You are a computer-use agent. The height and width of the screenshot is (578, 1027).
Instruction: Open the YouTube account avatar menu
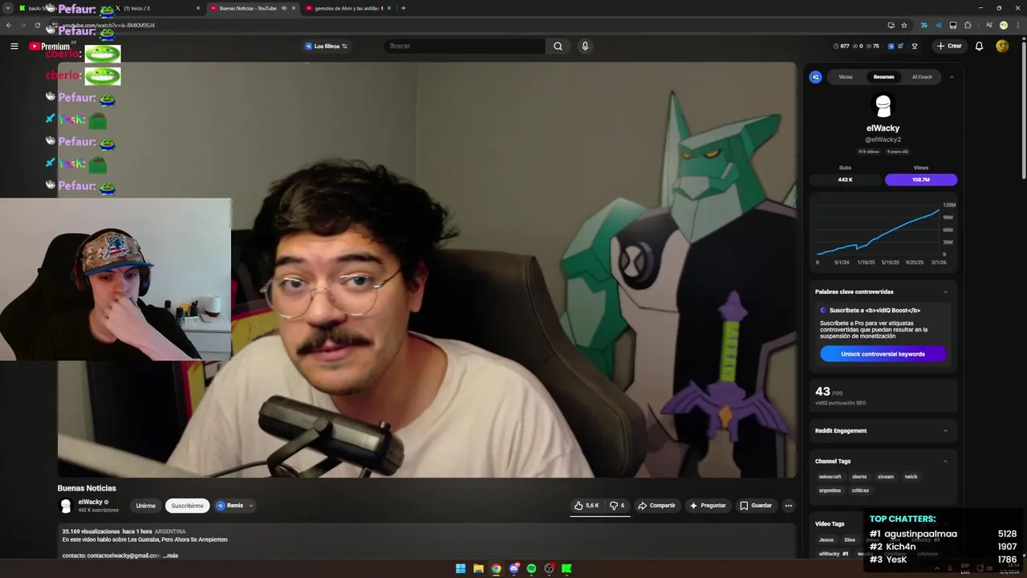click(1002, 46)
